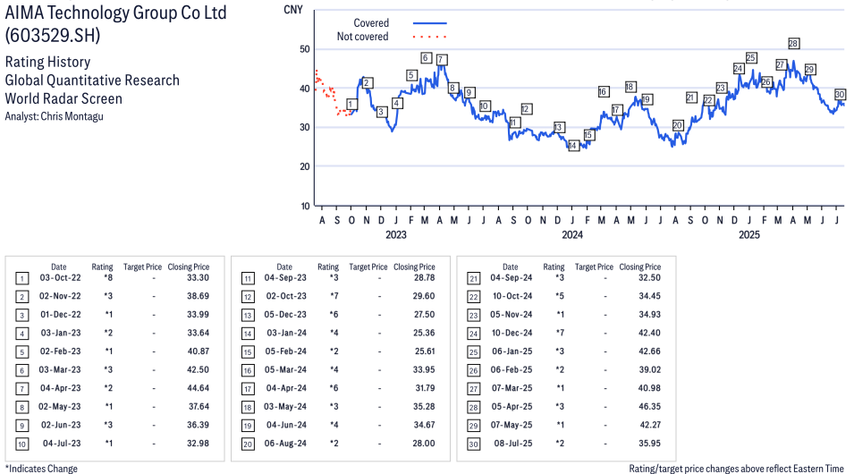Click the ticker (603529.SH)
The width and height of the screenshot is (854, 474).
coord(53,36)
